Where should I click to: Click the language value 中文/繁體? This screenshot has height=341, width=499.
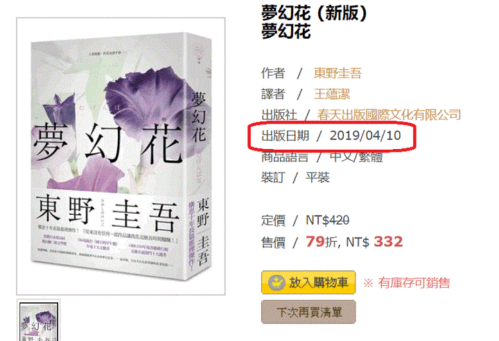[356, 157]
